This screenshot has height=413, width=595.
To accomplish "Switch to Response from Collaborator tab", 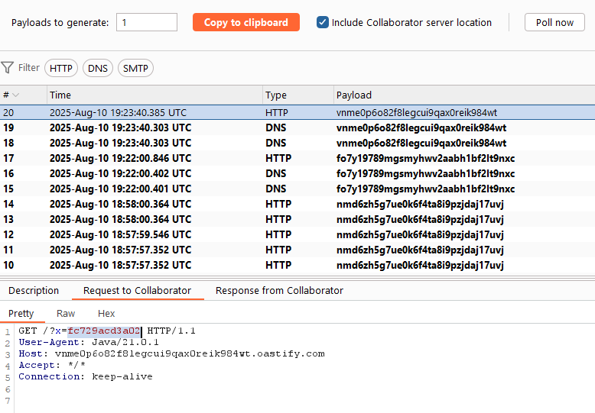I will coord(279,291).
